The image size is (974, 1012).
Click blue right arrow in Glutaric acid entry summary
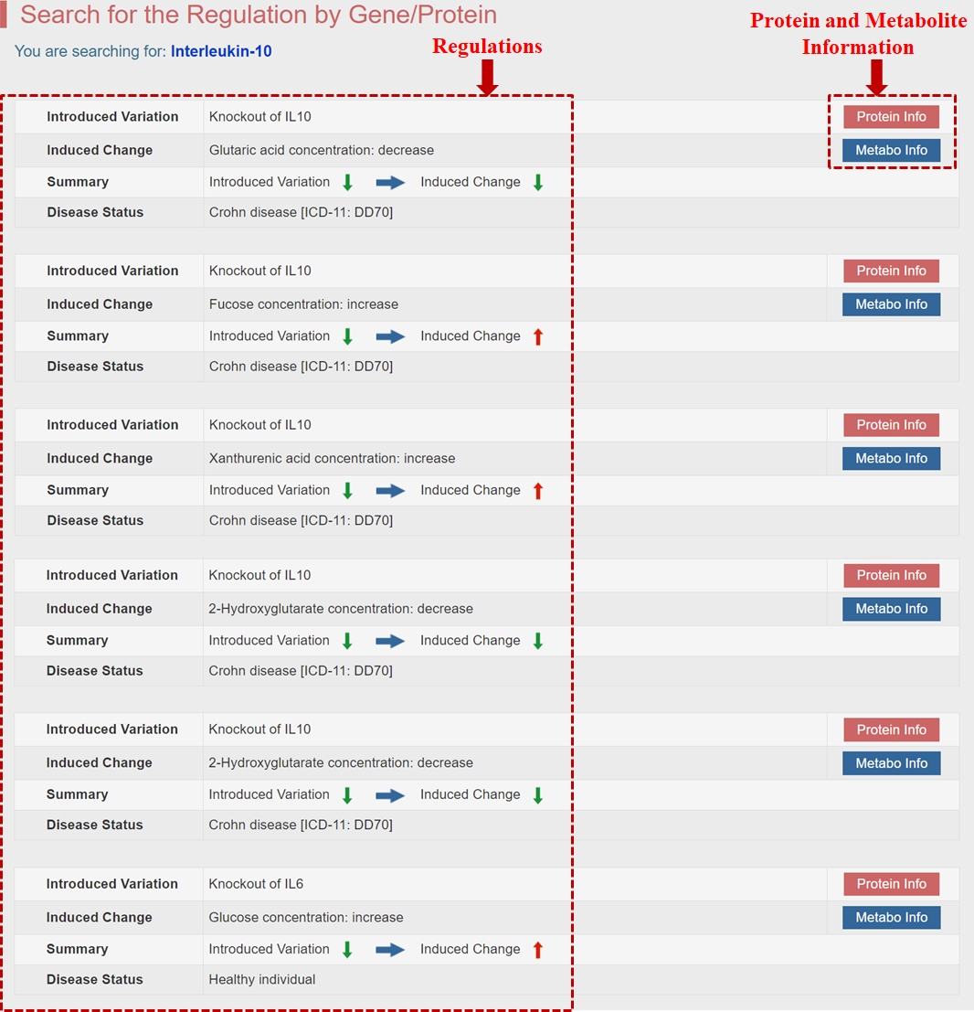pyautogui.click(x=390, y=183)
